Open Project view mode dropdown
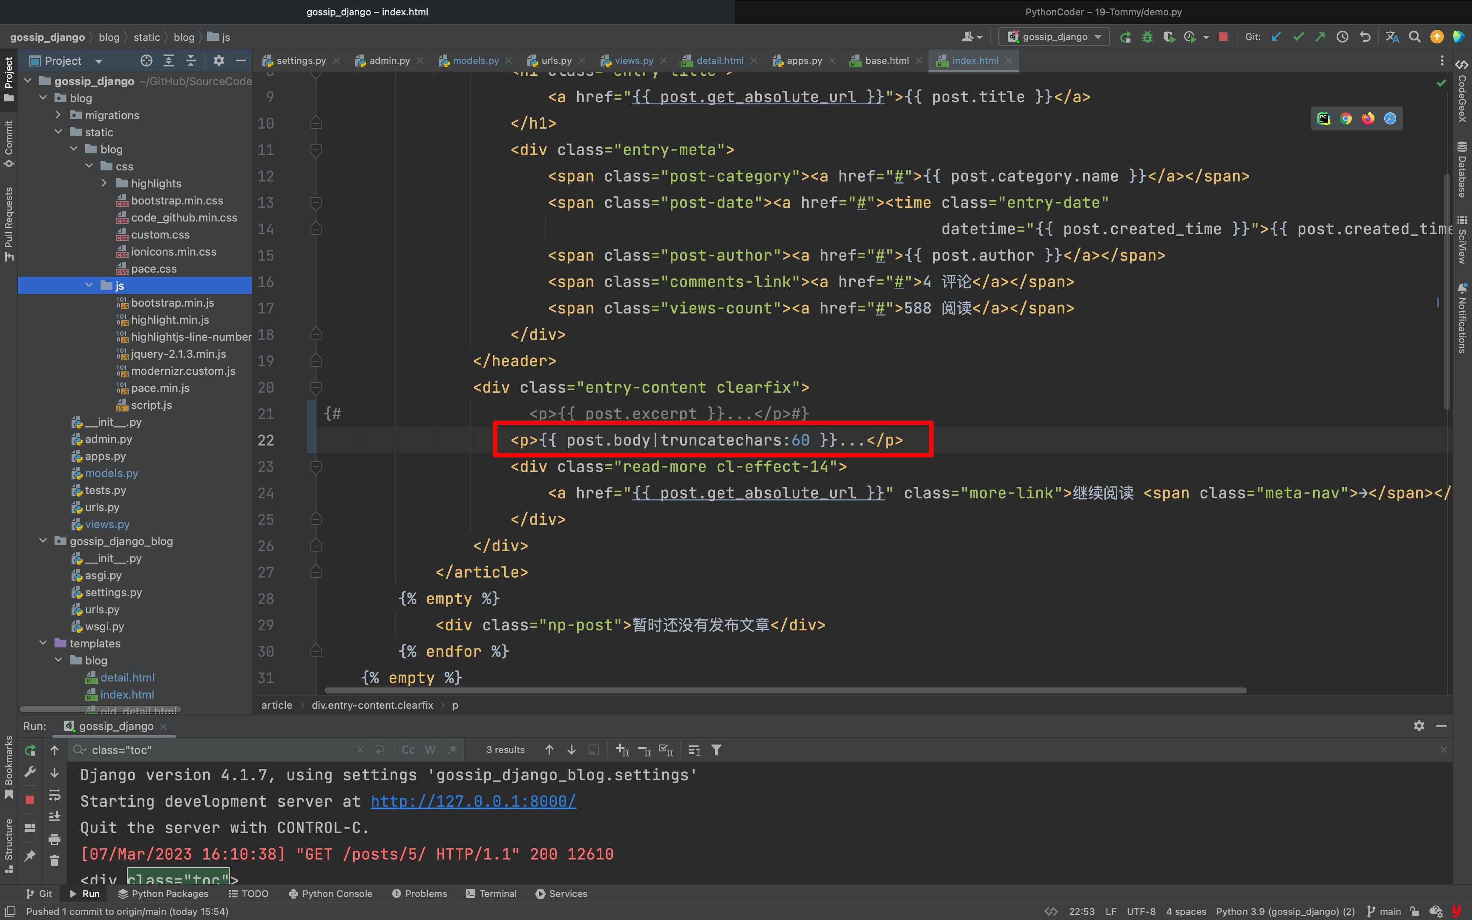This screenshot has width=1472, height=920. point(98,61)
